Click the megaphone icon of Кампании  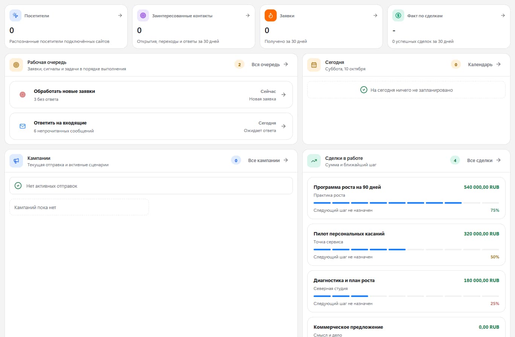pos(16,161)
